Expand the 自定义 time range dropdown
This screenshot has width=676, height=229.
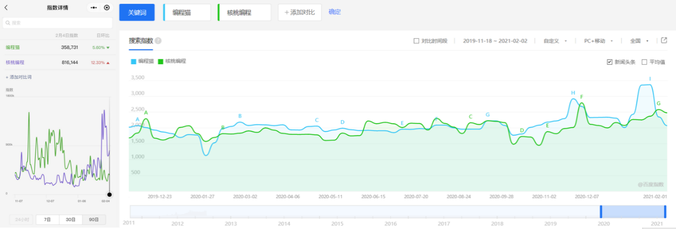pos(555,41)
